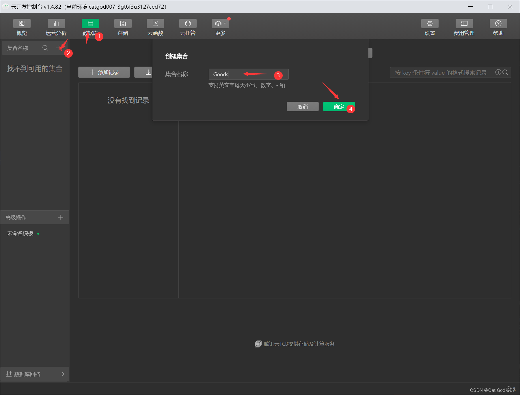Open the 存储 storage section
This screenshot has width=520, height=395.
(x=123, y=27)
